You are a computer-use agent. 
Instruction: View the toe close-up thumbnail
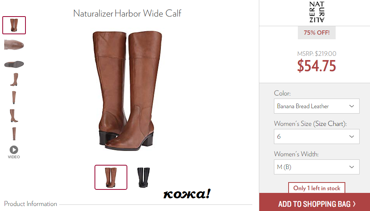[x=14, y=45]
